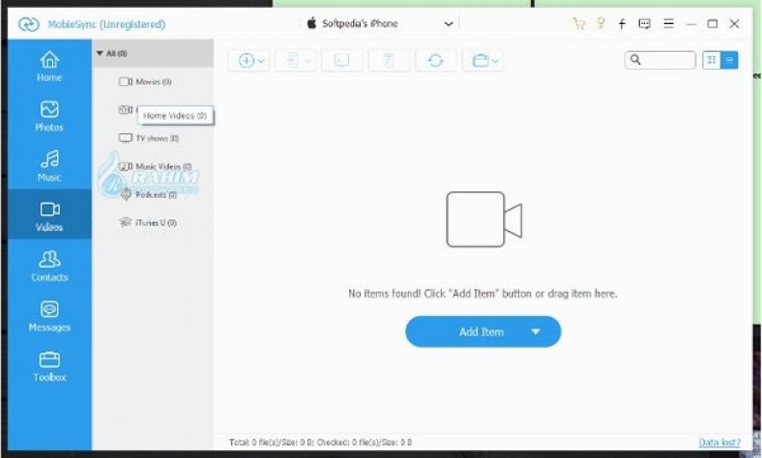Maximize the MobieSync window
This screenshot has width=762, height=458.
coord(713,24)
